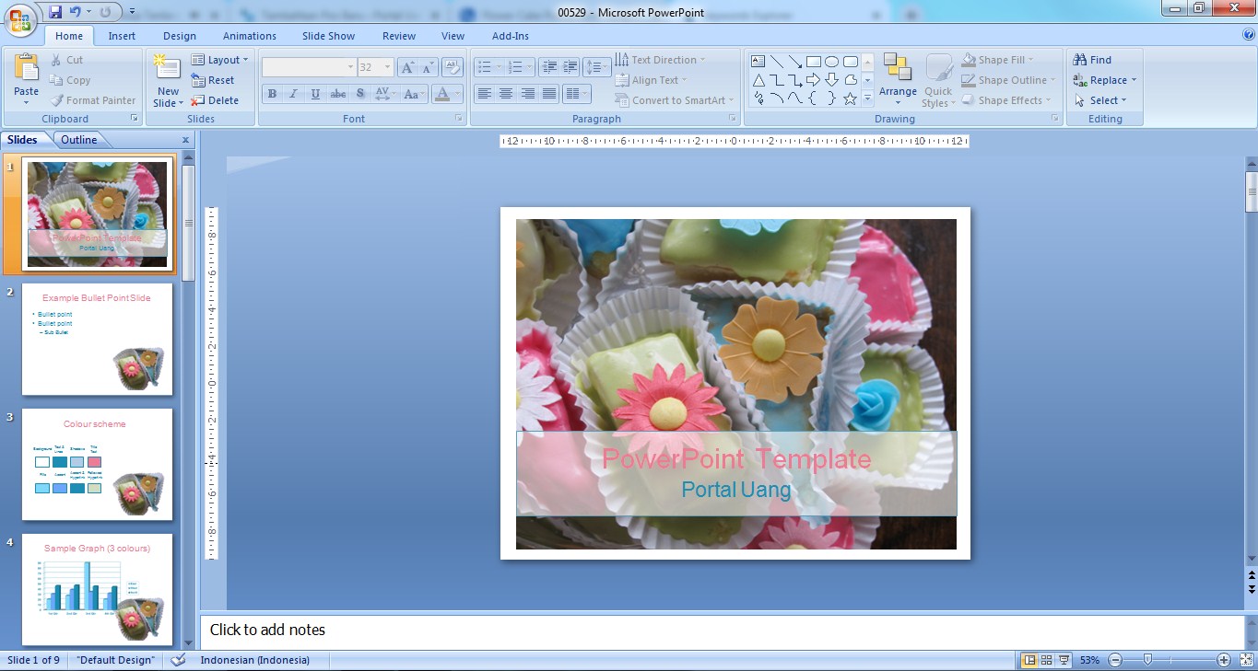
Task: Toggle text shadow
Action: 360,94
